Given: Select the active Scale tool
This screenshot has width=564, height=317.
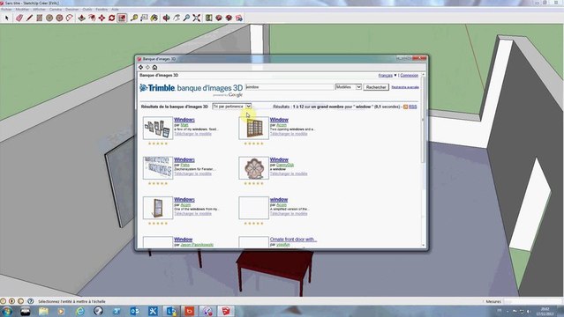Looking at the screenshot, I should 122,18.
